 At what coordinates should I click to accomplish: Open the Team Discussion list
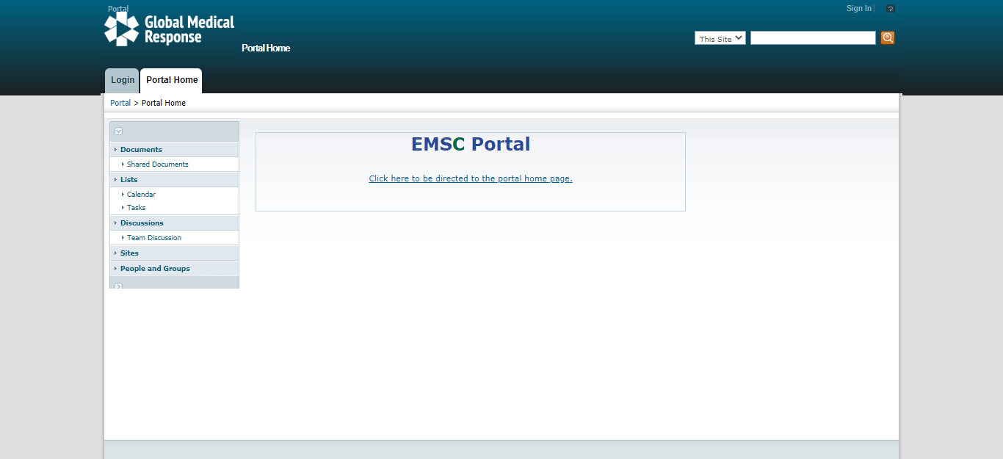click(x=154, y=237)
